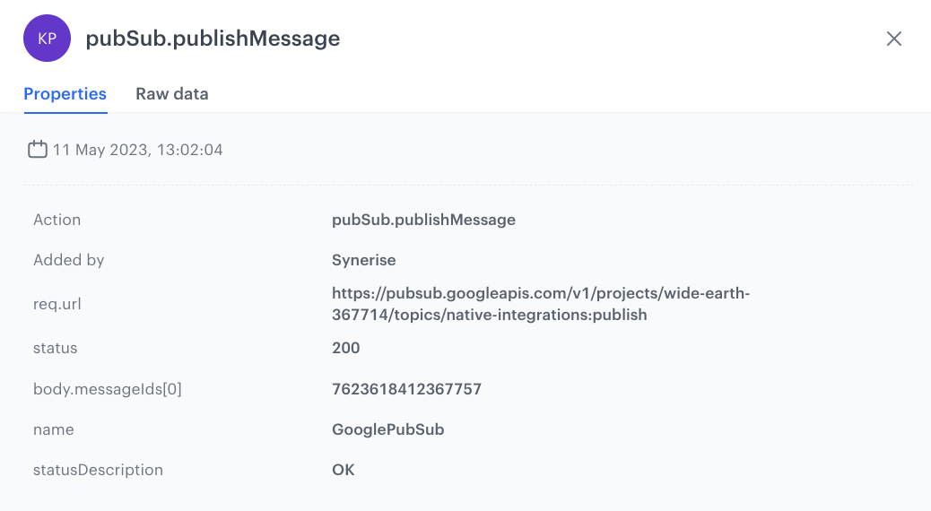
Task: Click the req.url property label
Action: click(x=57, y=304)
